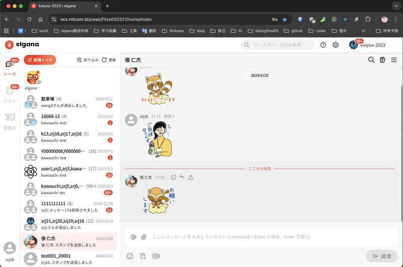Open the トーク section in sidebar
Image resolution: width=403 pixels, height=267 pixels.
point(10,68)
